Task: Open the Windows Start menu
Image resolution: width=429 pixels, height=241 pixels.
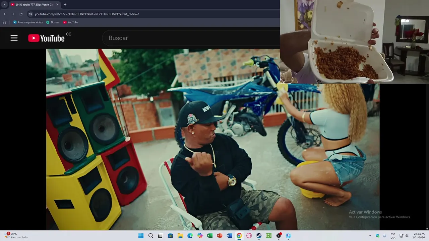Action: tap(141, 236)
